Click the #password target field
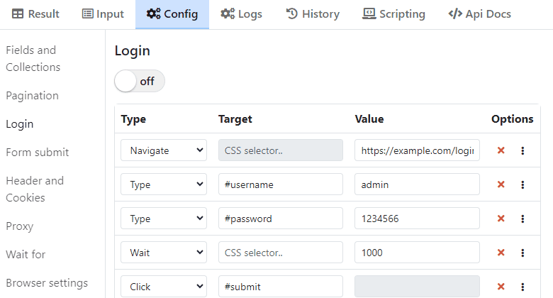This screenshot has width=553, height=298. click(280, 219)
